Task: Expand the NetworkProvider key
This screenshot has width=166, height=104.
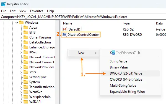Action: tap(21, 67)
